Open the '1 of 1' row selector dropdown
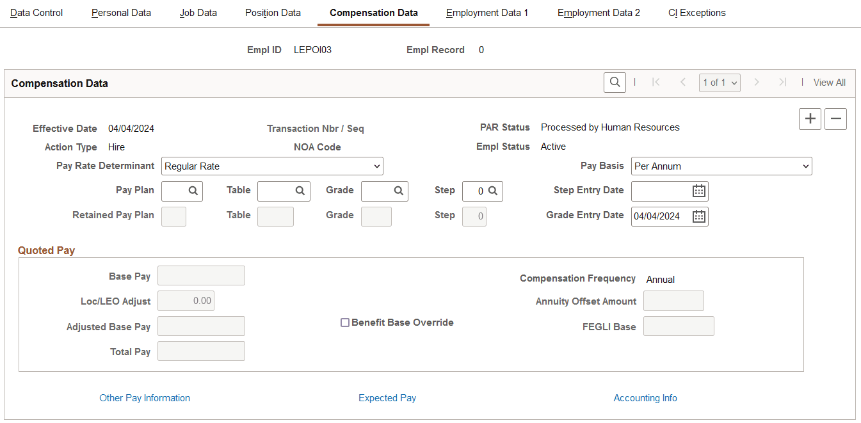Viewport: 861px width, 423px height. 720,82
